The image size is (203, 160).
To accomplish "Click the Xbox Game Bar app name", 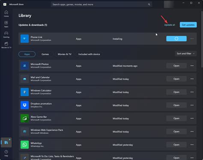I will tap(39, 117).
